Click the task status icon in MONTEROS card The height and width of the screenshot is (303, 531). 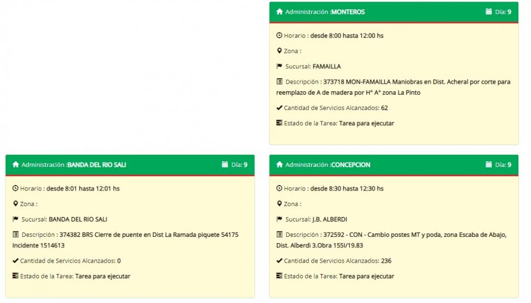(279, 123)
